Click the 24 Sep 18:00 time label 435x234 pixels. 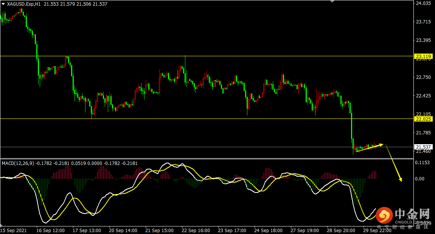click(x=268, y=230)
